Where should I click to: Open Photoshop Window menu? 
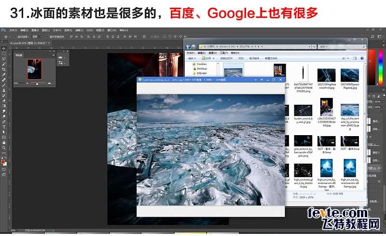(112, 30)
